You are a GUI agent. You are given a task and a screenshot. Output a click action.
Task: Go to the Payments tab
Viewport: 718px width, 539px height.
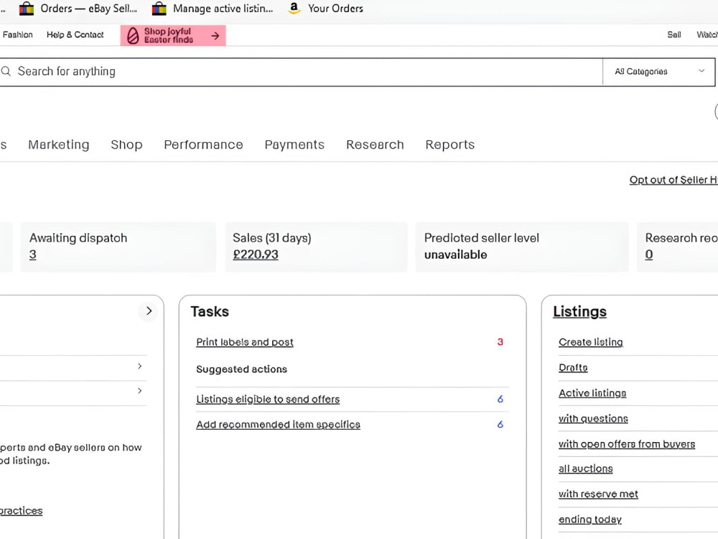(x=294, y=144)
